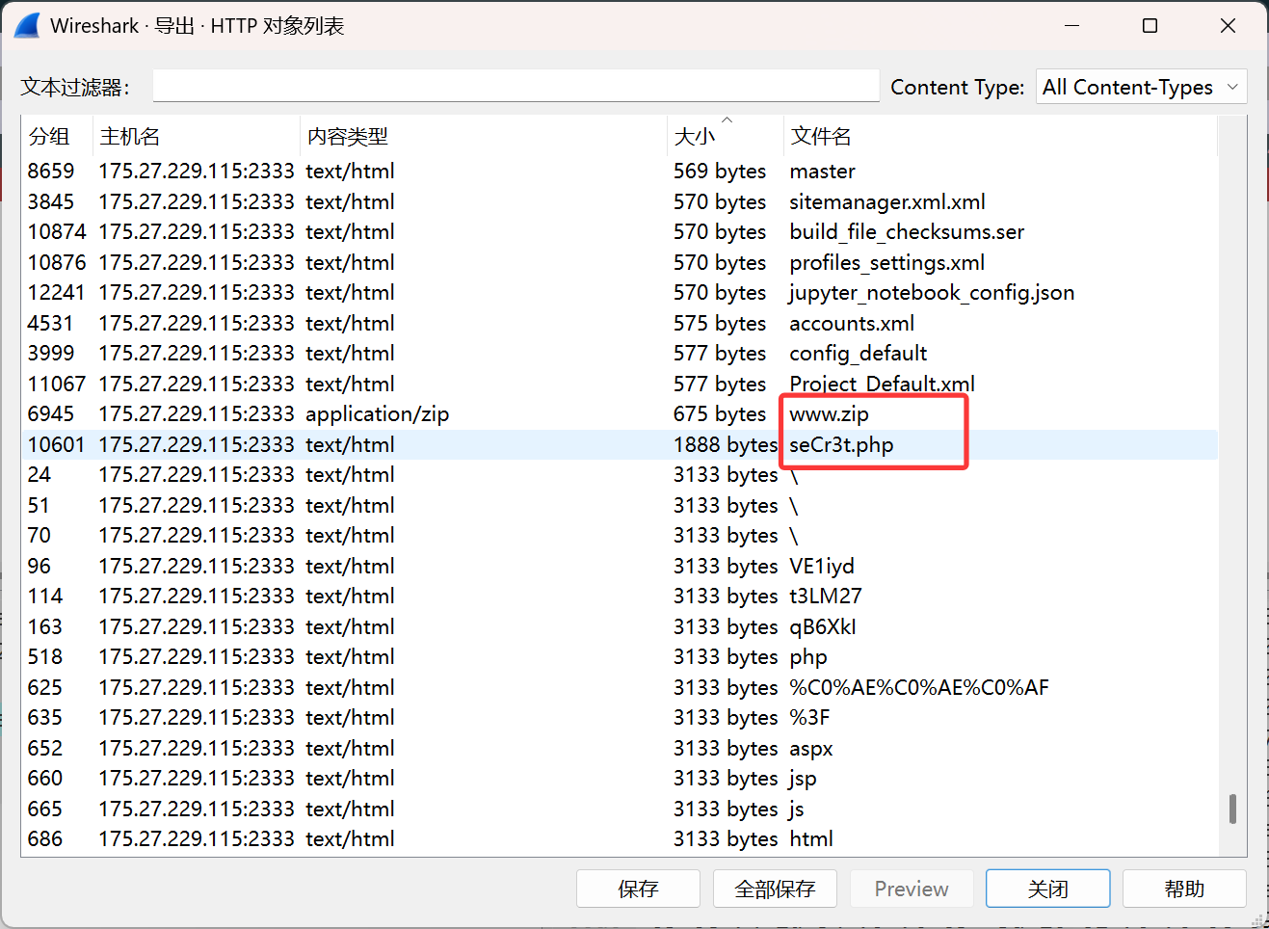Viewport: 1269px width, 929px height.
Task: Click the vertical scrollbar thumb in list
Action: point(1232,809)
